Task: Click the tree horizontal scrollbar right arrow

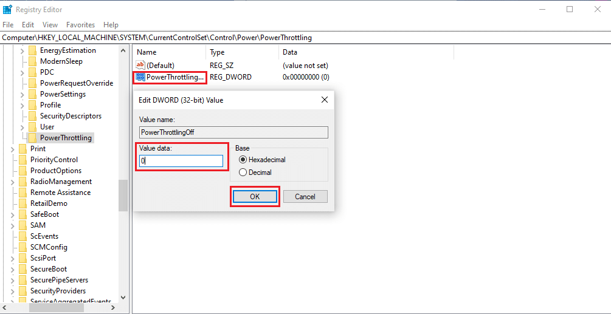Action: click(113, 308)
